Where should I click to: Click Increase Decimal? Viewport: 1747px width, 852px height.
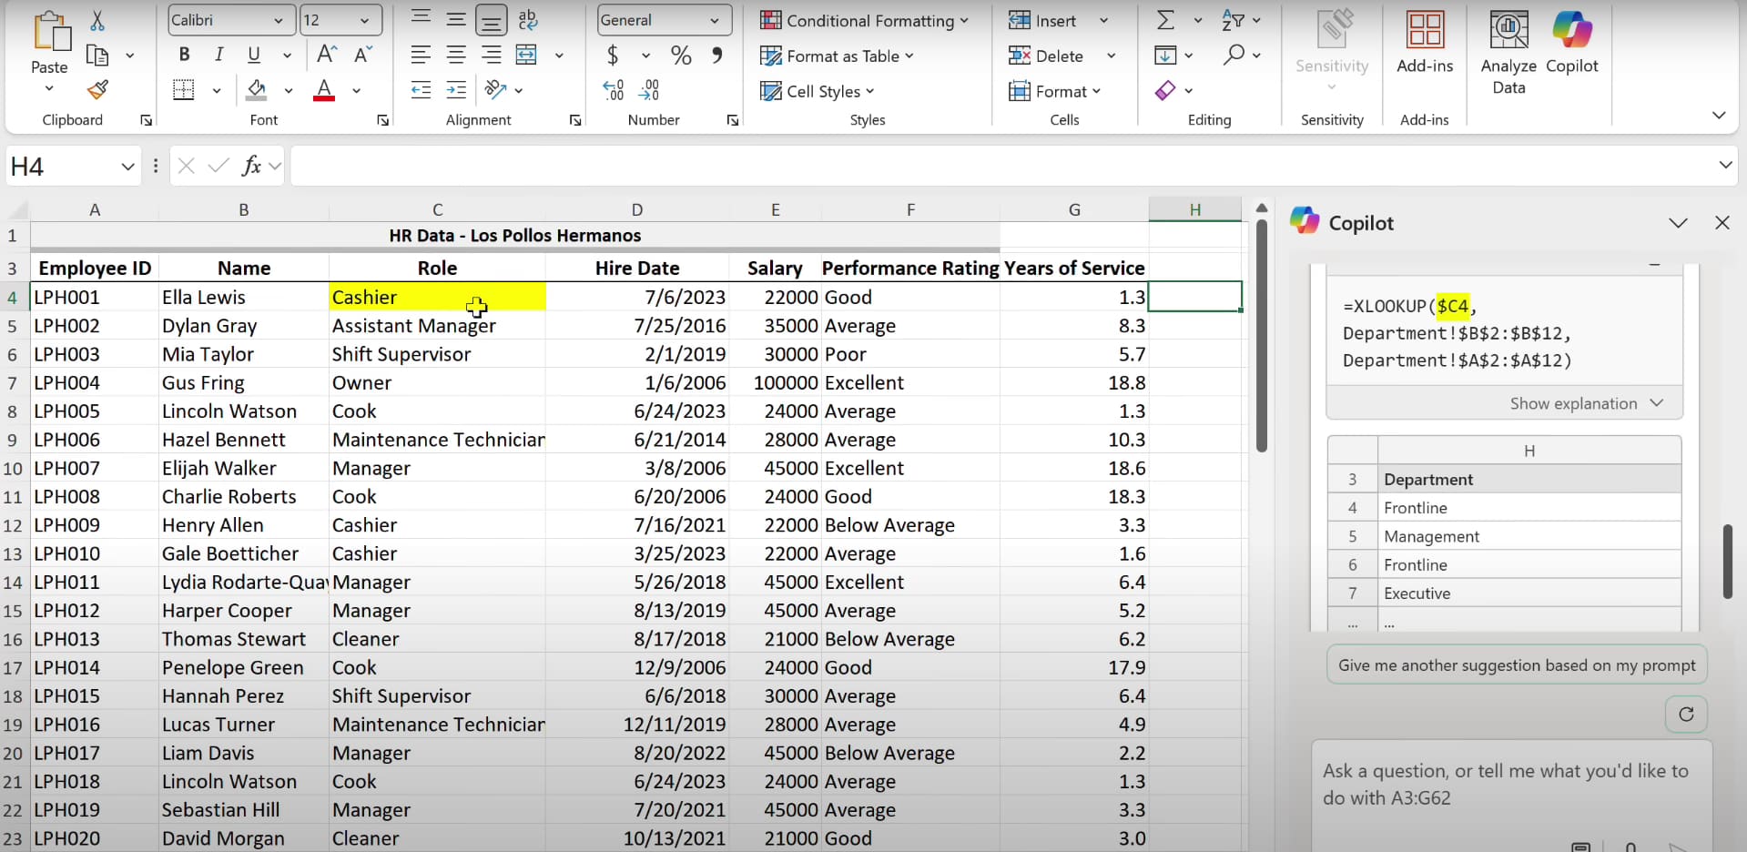[614, 90]
